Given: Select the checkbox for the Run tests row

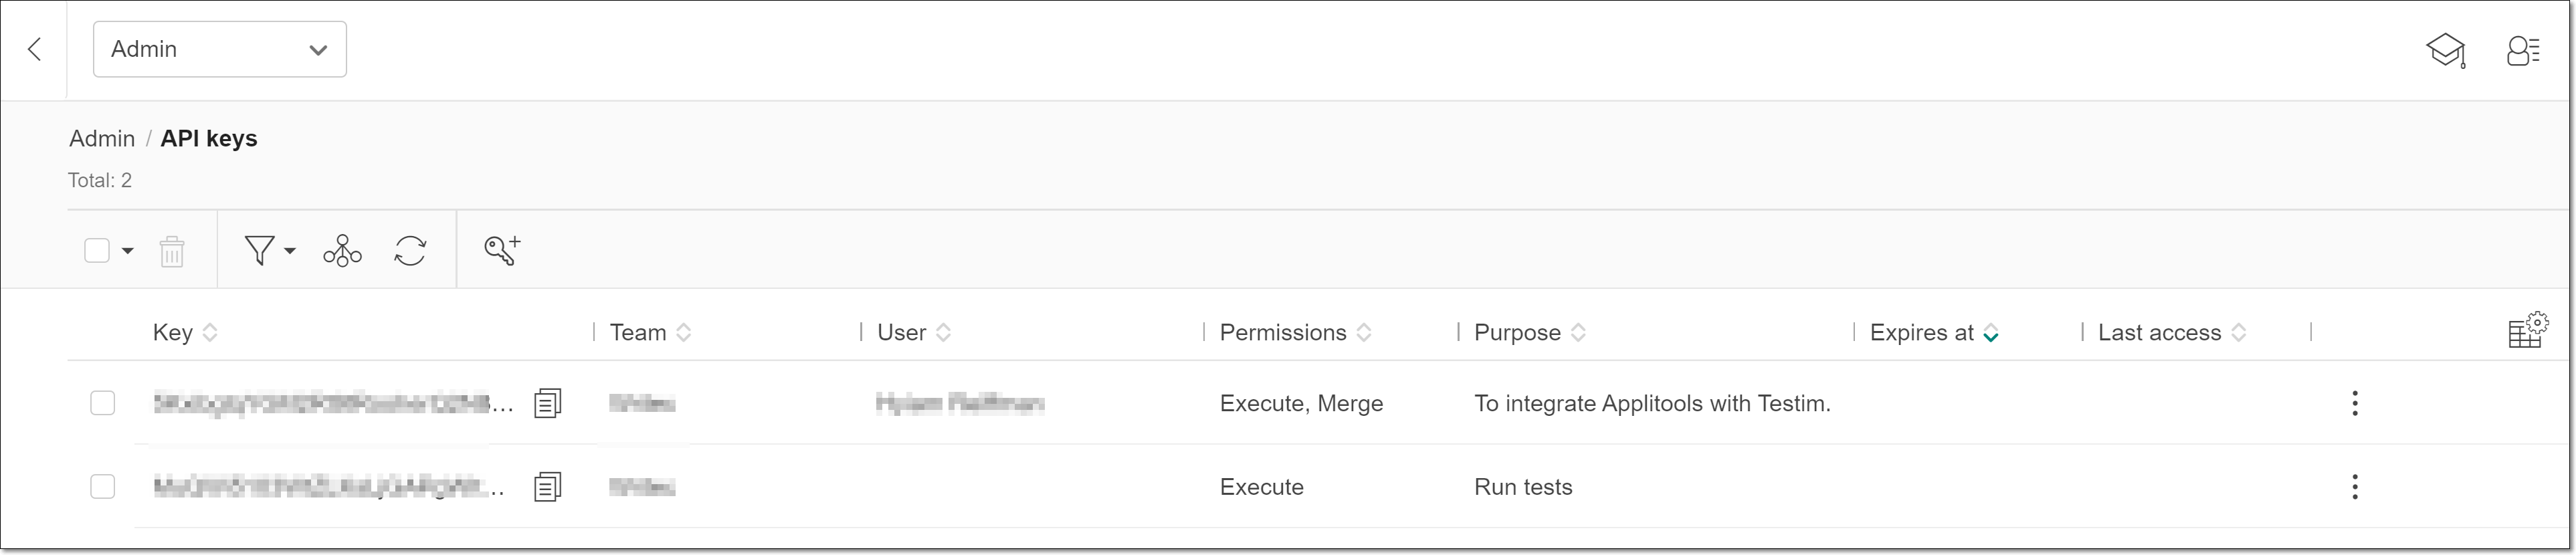Looking at the screenshot, I should pyautogui.click(x=102, y=487).
